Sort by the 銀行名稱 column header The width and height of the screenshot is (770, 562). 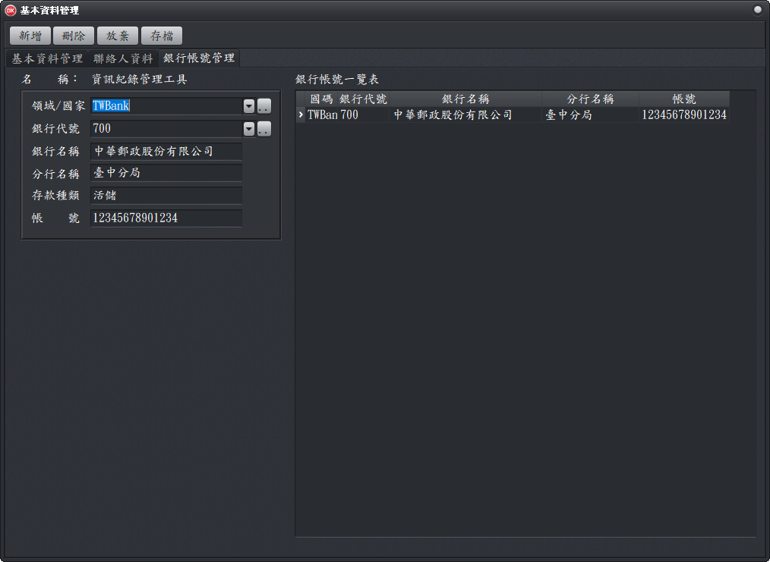[465, 99]
